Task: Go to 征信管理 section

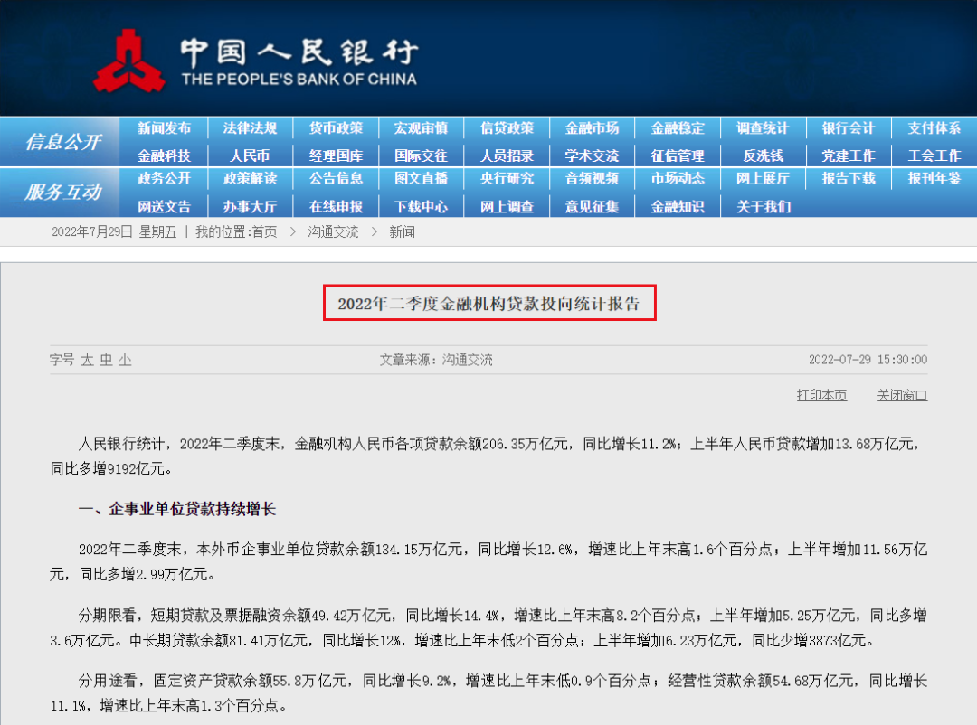Action: pyautogui.click(x=678, y=155)
